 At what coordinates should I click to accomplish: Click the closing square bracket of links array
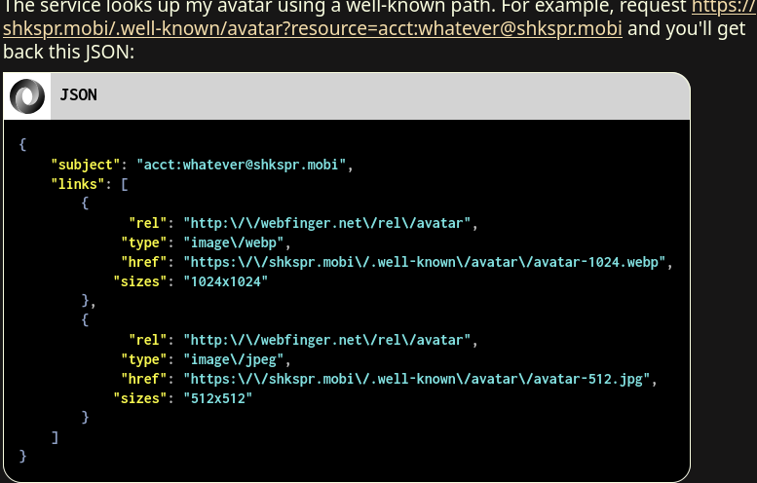(55, 437)
